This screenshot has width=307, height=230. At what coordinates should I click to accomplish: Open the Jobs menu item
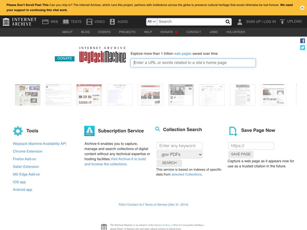214,32
